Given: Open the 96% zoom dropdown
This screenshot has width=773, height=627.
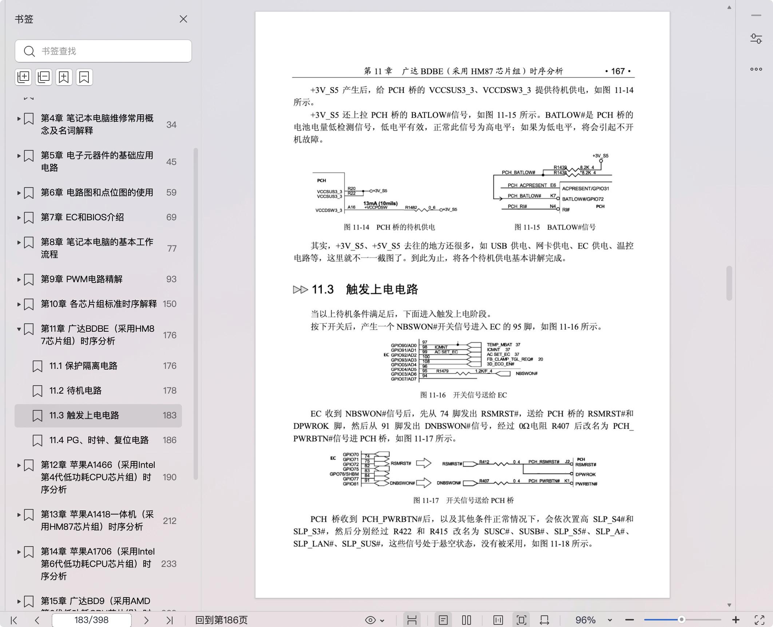Looking at the screenshot, I should [x=610, y=620].
